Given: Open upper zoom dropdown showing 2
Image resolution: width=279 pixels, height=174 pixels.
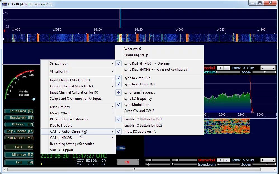Looking at the screenshot, I should (x=268, y=68).
